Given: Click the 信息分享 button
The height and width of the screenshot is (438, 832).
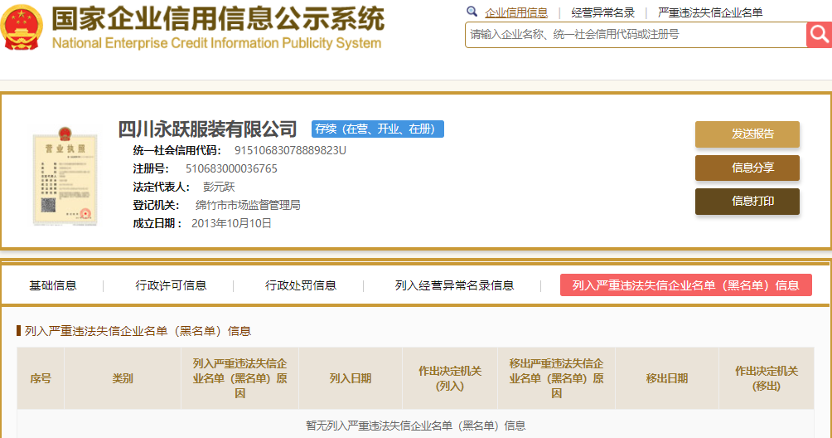Looking at the screenshot, I should tap(747, 168).
